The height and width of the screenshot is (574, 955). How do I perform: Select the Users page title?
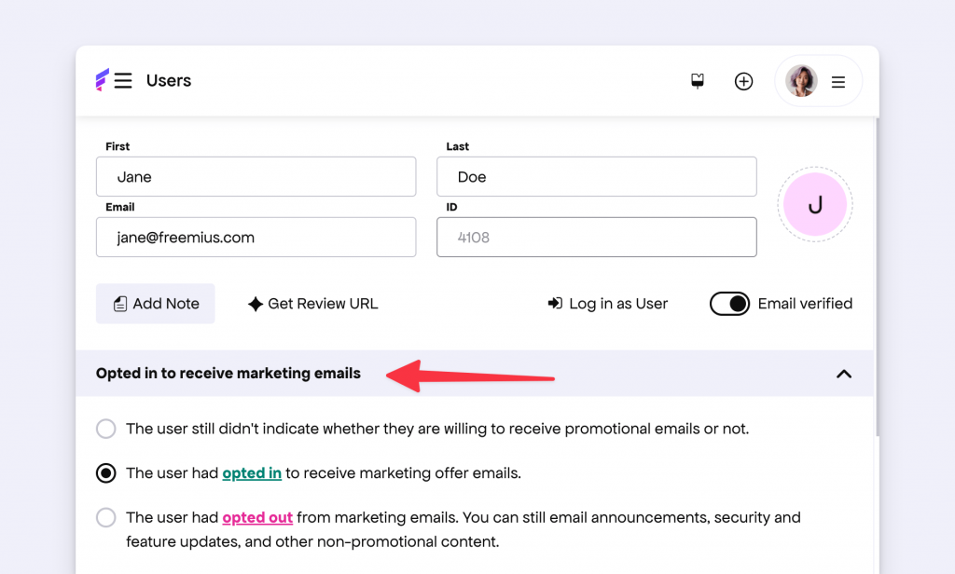168,80
